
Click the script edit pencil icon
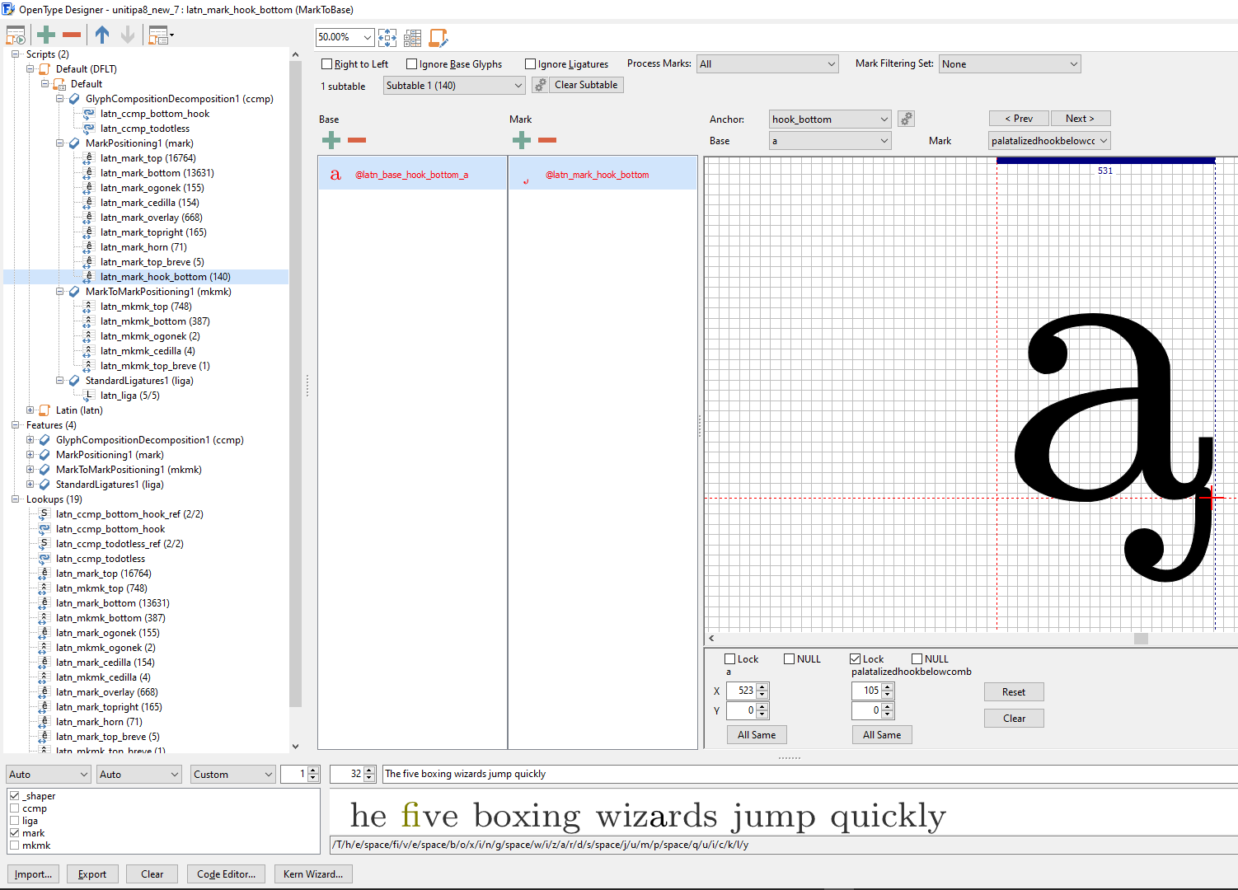click(438, 37)
